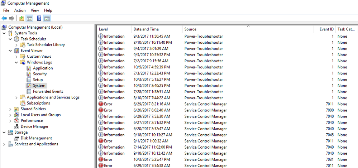
Task: Click the Setup log icon
Action: tap(29, 80)
